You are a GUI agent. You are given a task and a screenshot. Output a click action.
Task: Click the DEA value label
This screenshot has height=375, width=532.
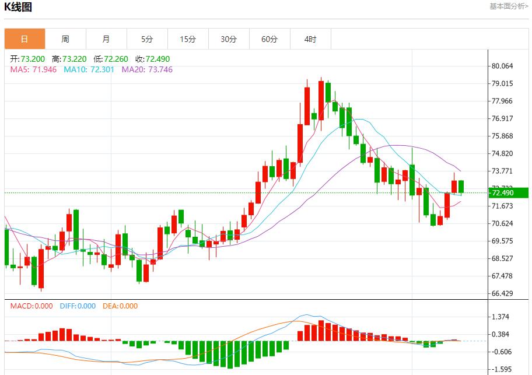click(120, 306)
